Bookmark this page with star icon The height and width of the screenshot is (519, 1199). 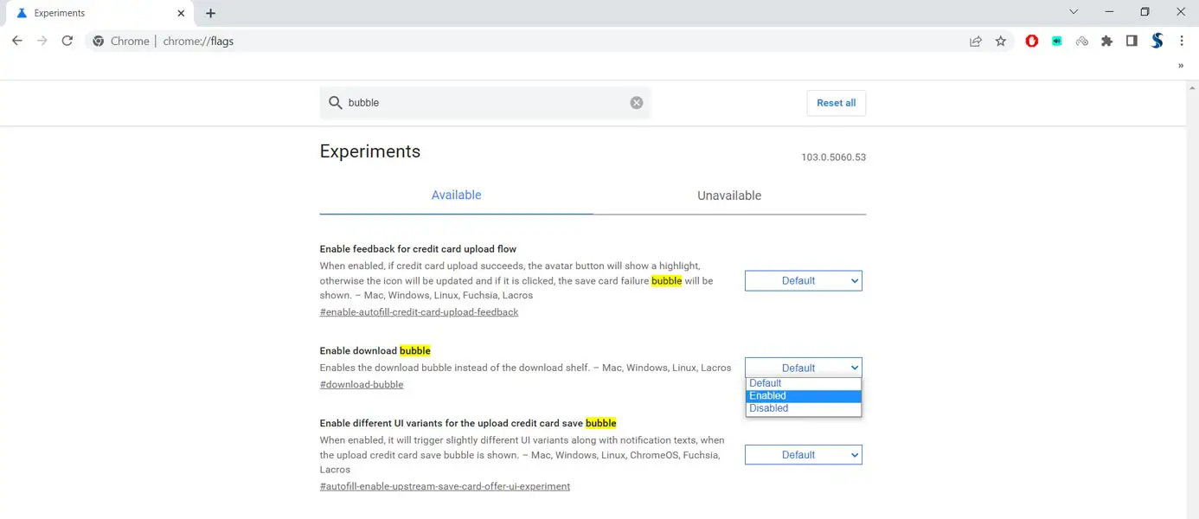click(x=1001, y=41)
